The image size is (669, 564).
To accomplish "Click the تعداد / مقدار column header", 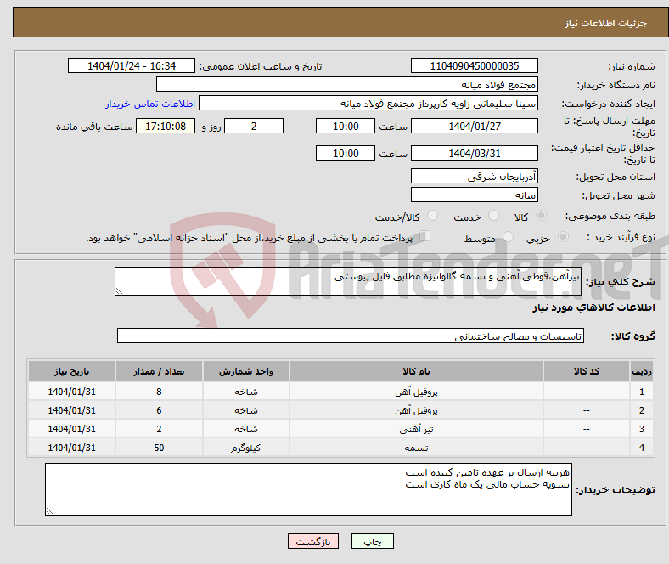I will 159,371.
